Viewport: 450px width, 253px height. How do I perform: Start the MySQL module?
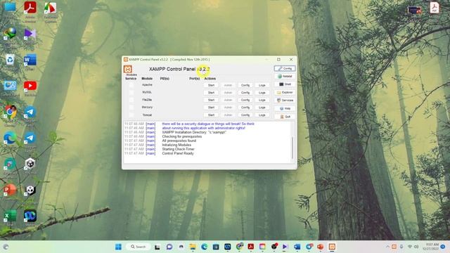click(x=211, y=93)
